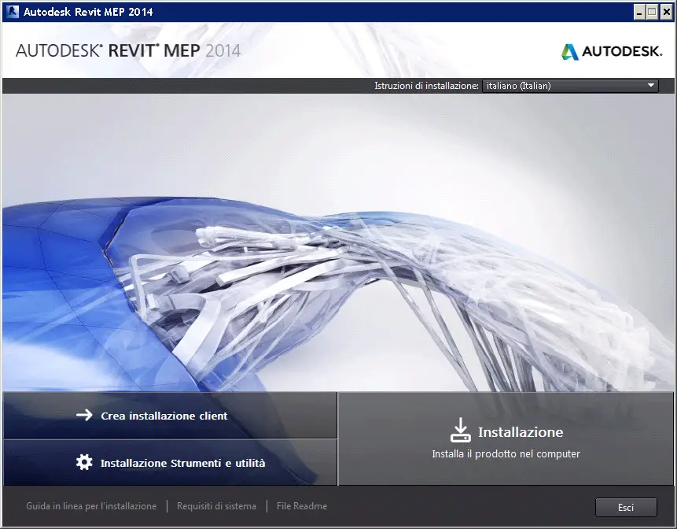Select Installazione Strumenti e utilità

click(170, 462)
